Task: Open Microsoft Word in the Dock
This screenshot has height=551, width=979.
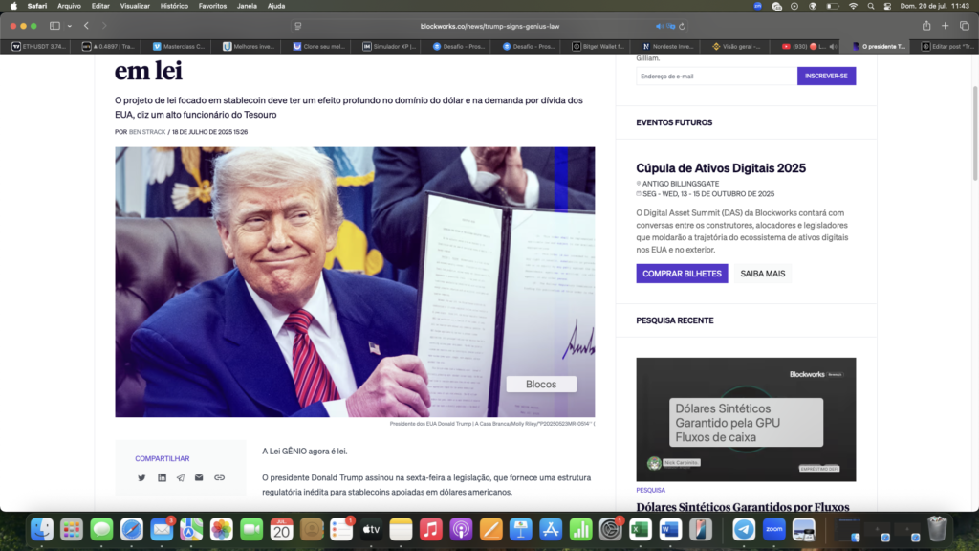Action: (x=670, y=530)
